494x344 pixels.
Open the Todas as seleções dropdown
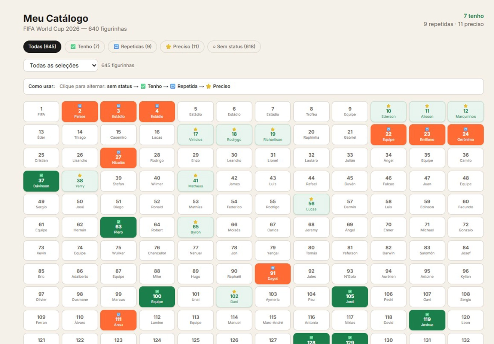tap(61, 65)
